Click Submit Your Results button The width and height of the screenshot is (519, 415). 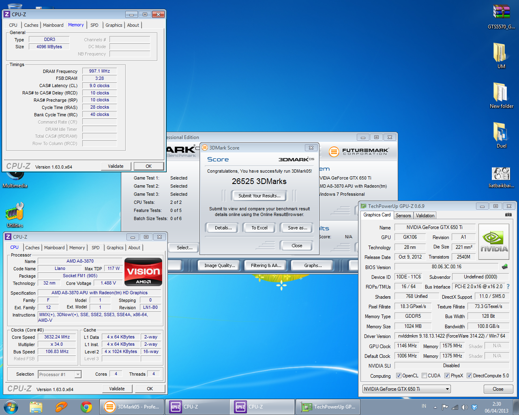click(x=259, y=196)
